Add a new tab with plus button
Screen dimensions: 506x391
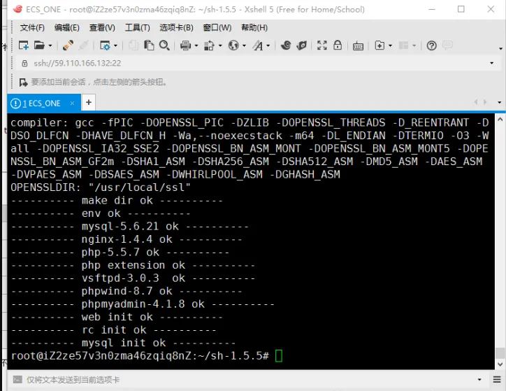point(89,102)
